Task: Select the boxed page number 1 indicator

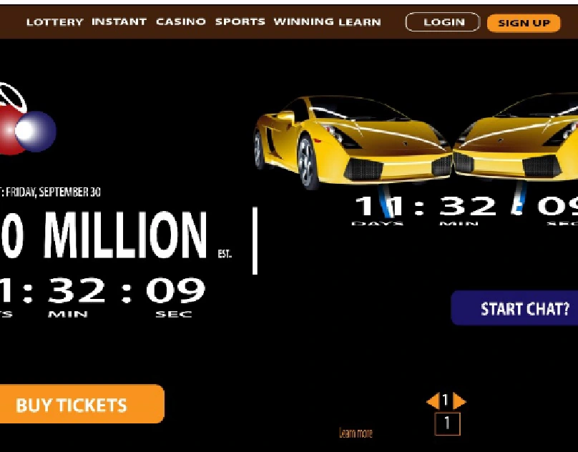Action: (x=447, y=423)
